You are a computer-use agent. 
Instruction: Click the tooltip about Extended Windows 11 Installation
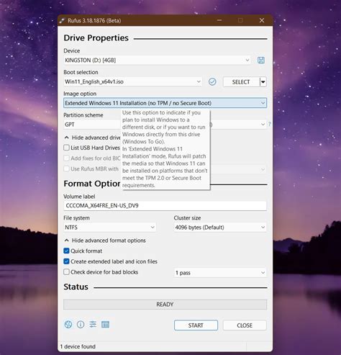165,149
